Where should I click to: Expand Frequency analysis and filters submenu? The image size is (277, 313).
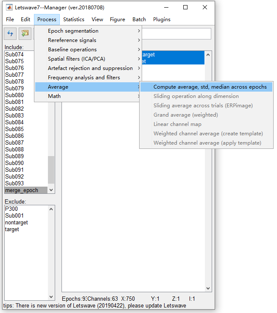point(88,78)
